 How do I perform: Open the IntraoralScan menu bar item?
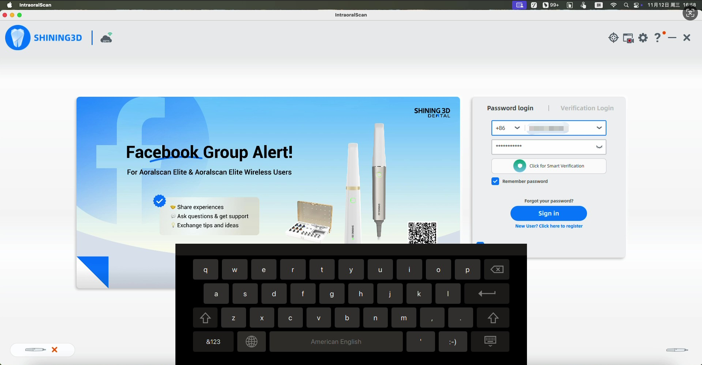point(36,5)
